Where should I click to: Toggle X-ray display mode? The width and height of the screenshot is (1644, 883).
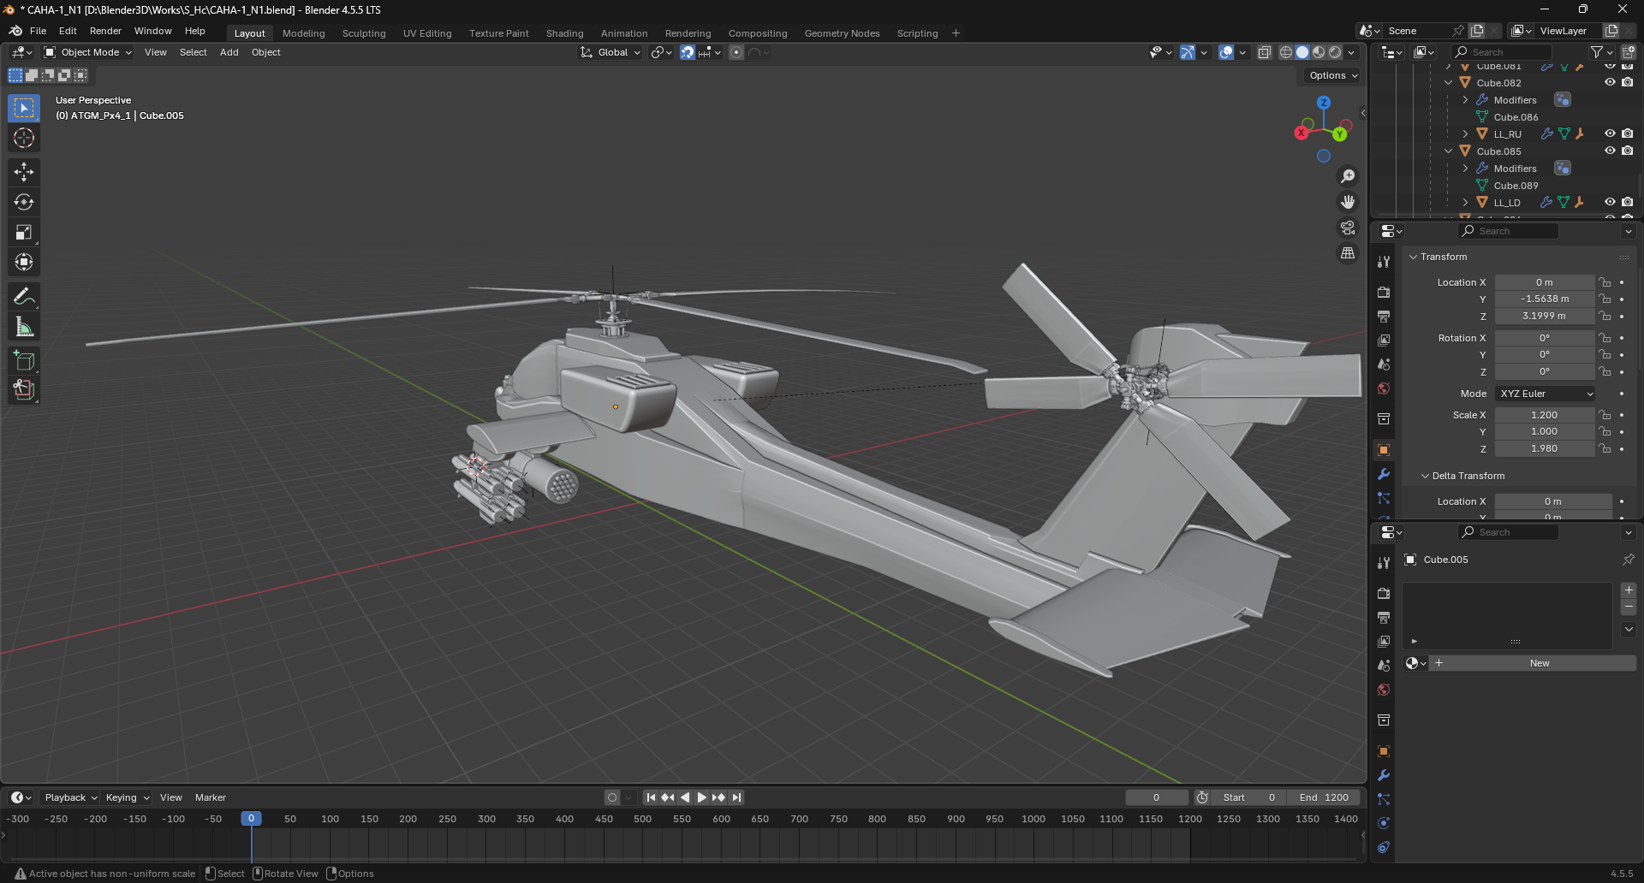[x=1264, y=52]
